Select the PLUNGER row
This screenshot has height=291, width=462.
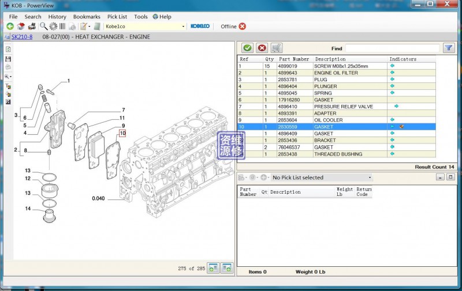tap(337, 86)
